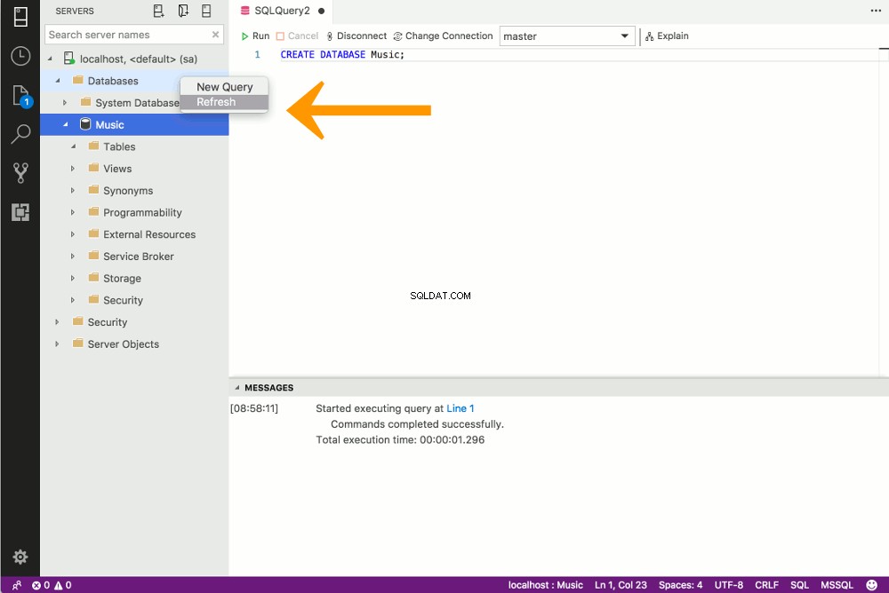Collapse the Tables folder
This screenshot has width=889, height=593.
[73, 146]
